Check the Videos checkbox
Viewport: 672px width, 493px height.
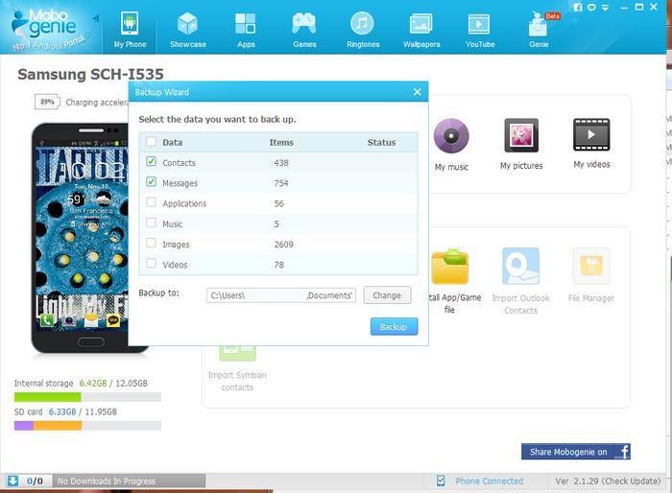point(152,263)
